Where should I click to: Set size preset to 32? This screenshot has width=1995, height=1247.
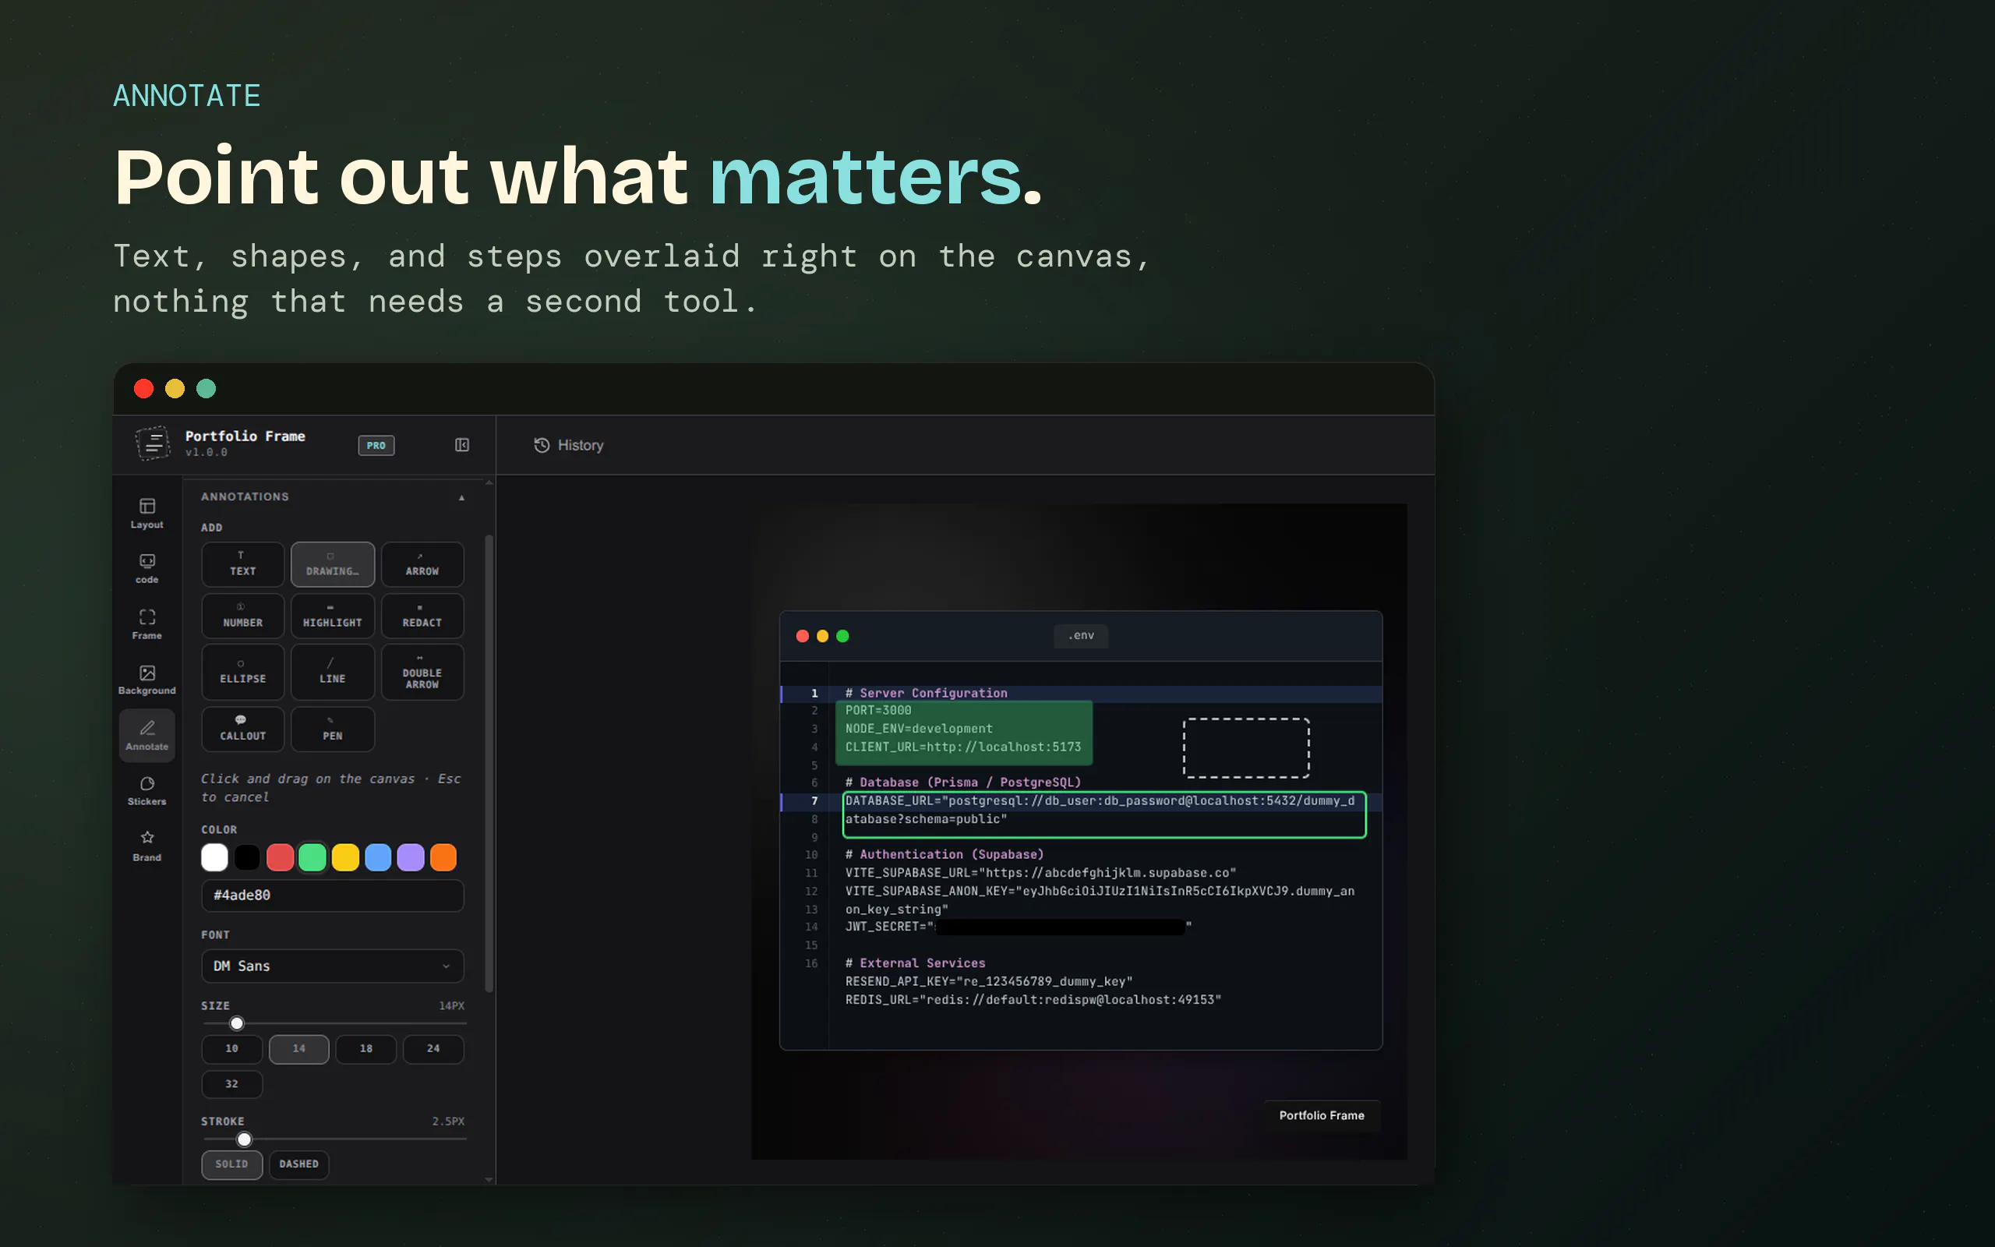231,1085
